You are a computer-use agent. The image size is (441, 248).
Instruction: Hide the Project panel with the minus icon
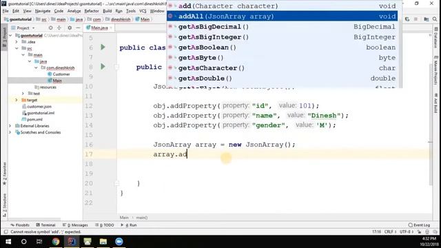pos(78,28)
